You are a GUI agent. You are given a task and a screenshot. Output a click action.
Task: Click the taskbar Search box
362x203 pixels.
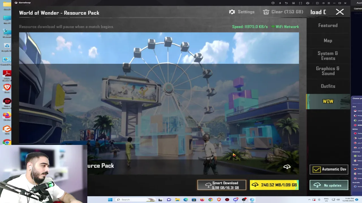[135, 200]
